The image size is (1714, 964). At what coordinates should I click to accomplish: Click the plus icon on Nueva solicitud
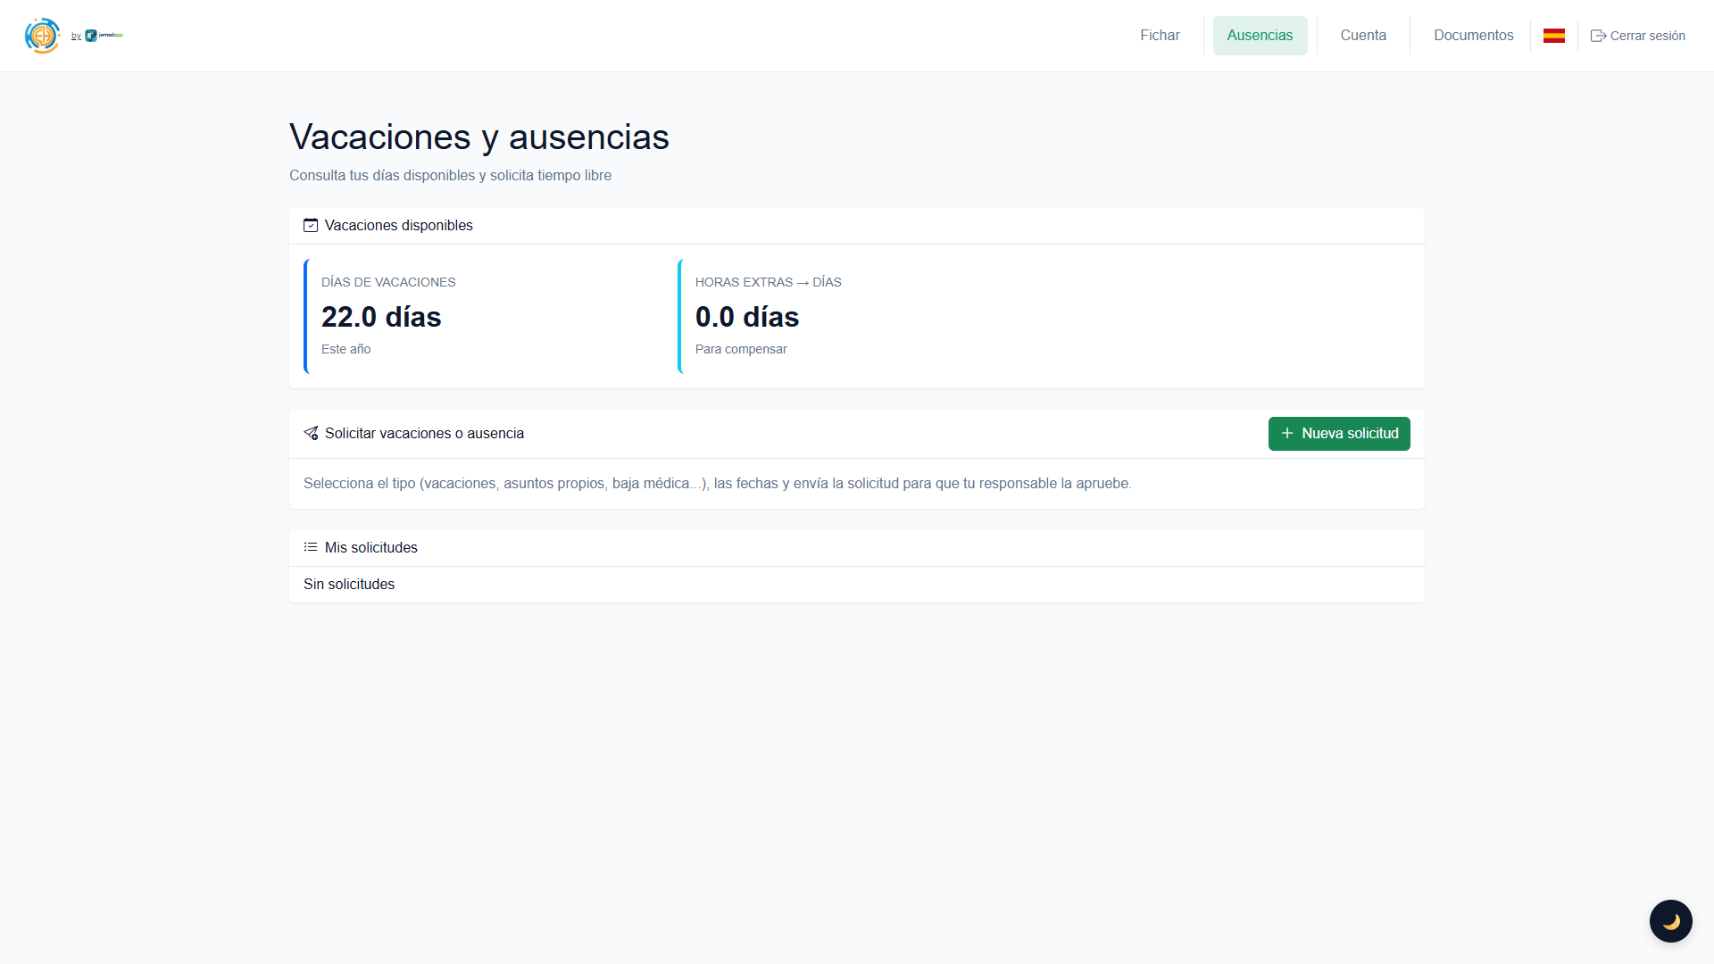coord(1287,434)
